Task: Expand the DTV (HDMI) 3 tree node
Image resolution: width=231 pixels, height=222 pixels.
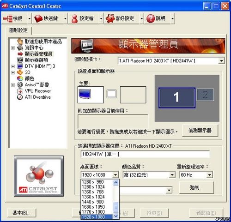Action: click(x=13, y=66)
